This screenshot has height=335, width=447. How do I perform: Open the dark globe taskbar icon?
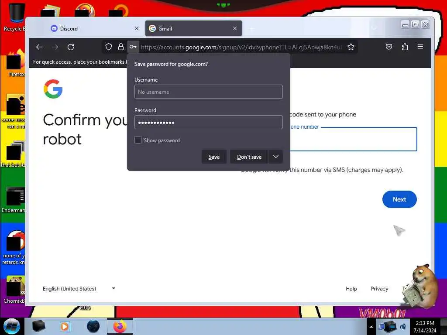tap(93, 326)
